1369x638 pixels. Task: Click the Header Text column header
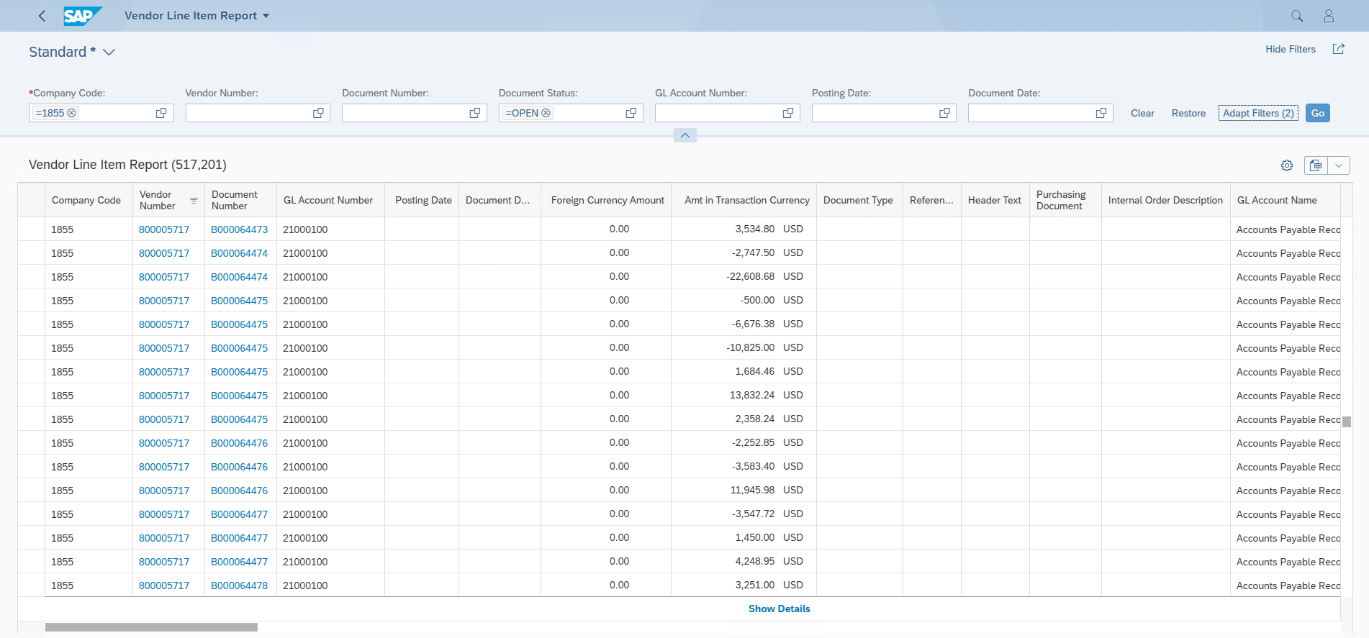pyautogui.click(x=995, y=200)
